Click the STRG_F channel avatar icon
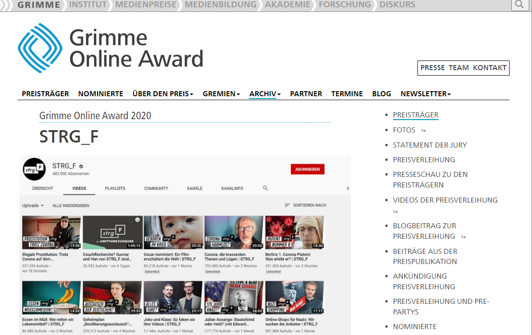Image resolution: width=532 pixels, height=335 pixels. click(34, 169)
